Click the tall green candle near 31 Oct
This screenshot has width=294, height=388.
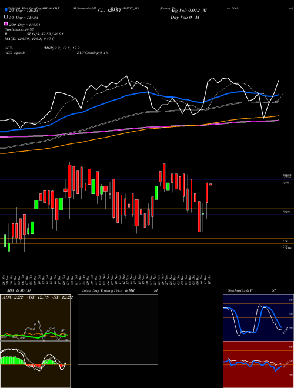(x=93, y=186)
